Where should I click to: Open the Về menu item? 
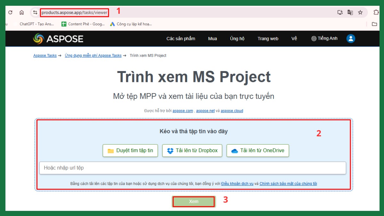[x=294, y=39]
